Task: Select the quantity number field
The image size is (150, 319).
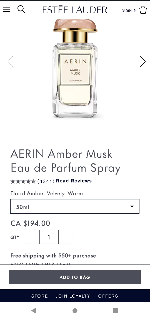Action: (49, 237)
